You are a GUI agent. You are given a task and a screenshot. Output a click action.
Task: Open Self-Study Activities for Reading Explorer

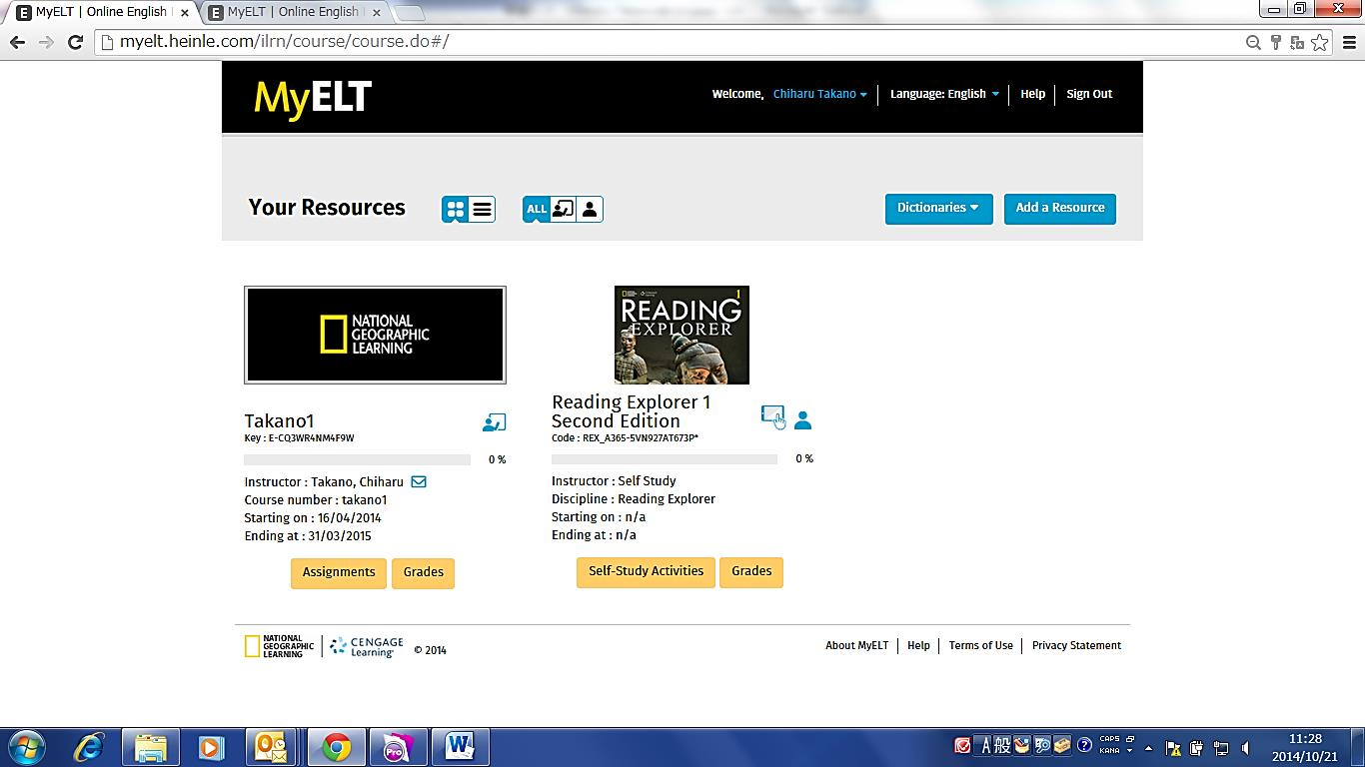coord(646,571)
